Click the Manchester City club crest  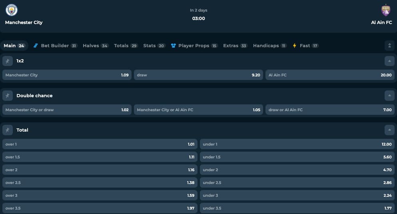[12, 10]
